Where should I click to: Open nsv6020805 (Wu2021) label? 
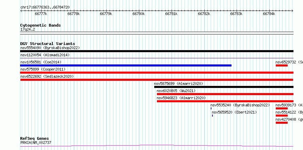176,91
